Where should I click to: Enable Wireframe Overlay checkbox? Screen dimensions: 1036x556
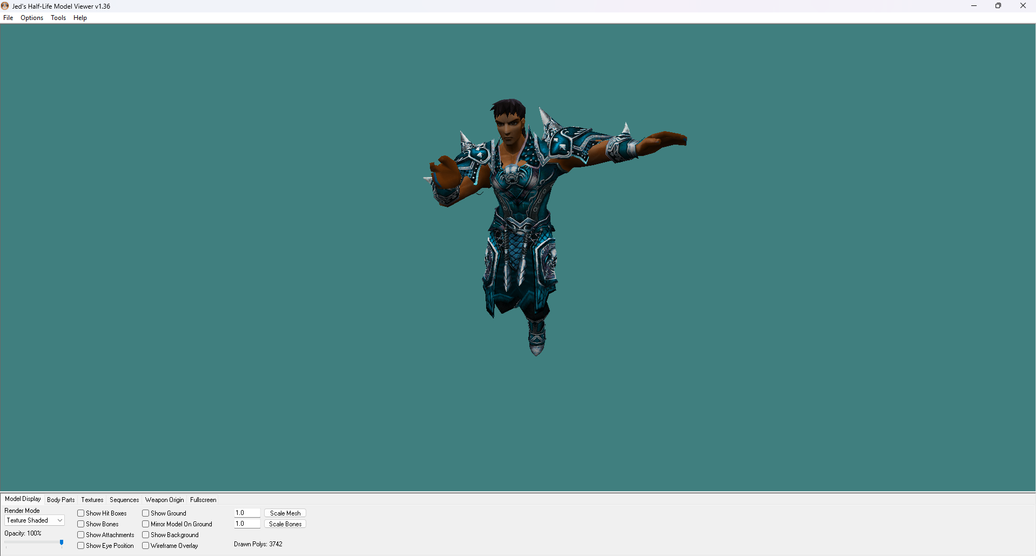(146, 546)
